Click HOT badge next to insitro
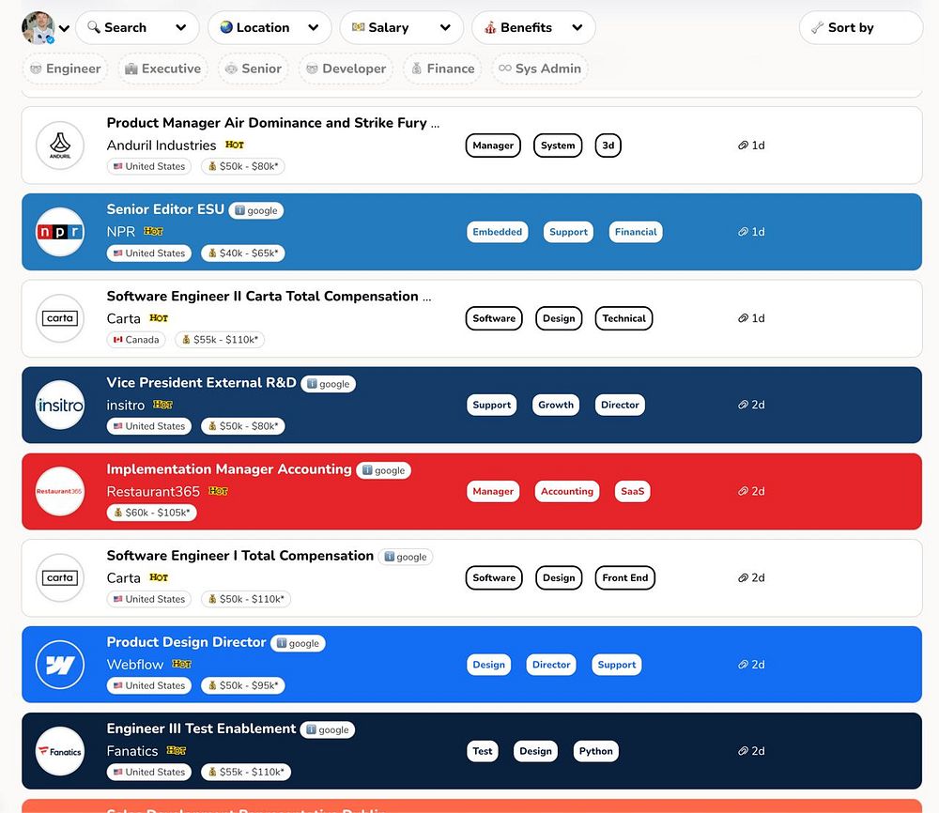Screen dimensions: 939x813 [x=162, y=405]
